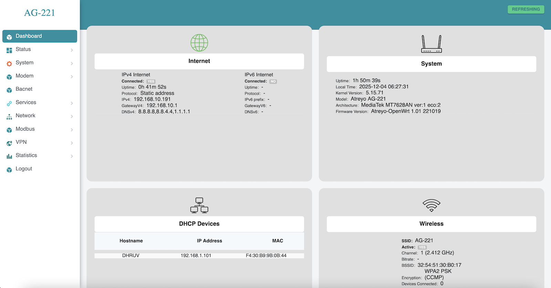
Task: Click the green REFRESHING button
Action: pos(526,9)
